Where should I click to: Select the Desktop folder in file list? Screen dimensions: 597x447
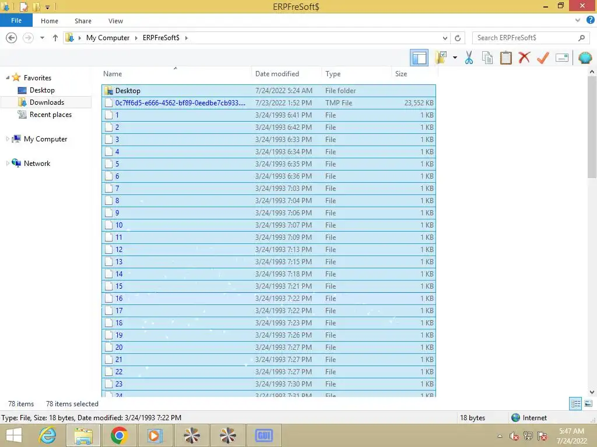coord(269,90)
